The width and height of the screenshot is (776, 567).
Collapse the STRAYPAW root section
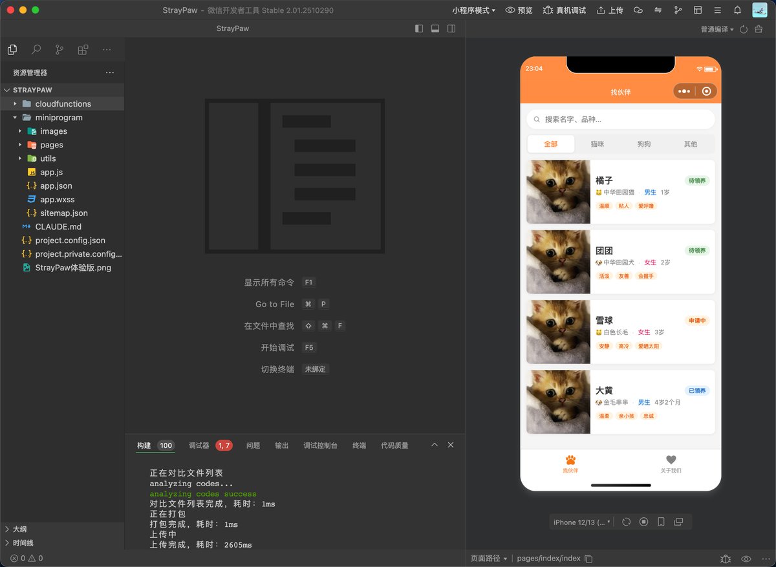pyautogui.click(x=62, y=90)
